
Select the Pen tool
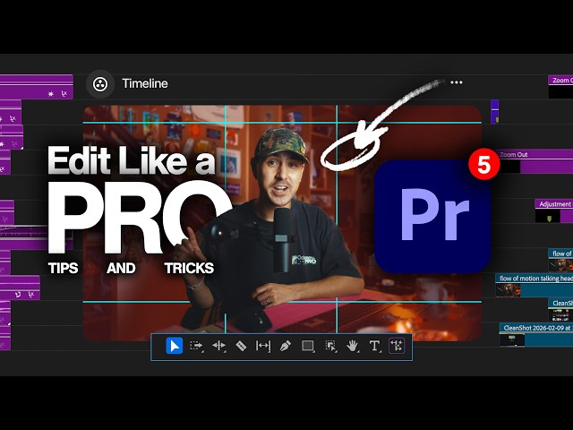(285, 346)
